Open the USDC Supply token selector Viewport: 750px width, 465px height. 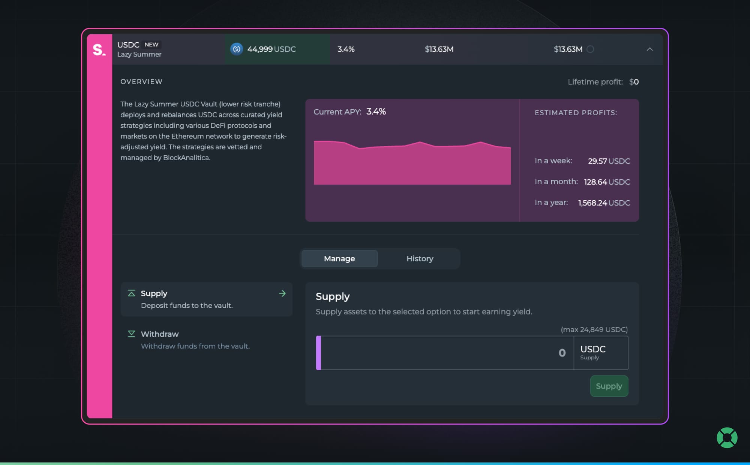click(x=600, y=353)
